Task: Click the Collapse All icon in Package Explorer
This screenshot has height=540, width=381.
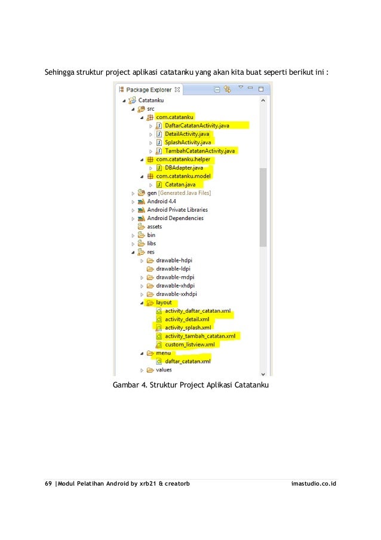Action: click(217, 90)
